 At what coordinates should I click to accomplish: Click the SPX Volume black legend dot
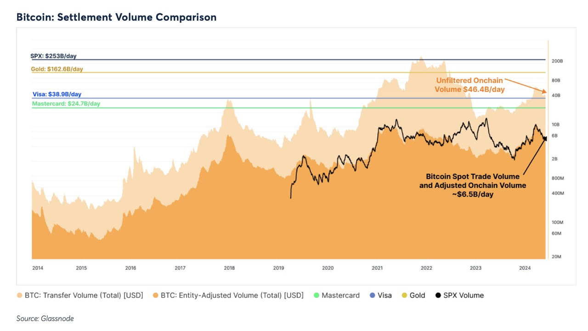(438, 296)
